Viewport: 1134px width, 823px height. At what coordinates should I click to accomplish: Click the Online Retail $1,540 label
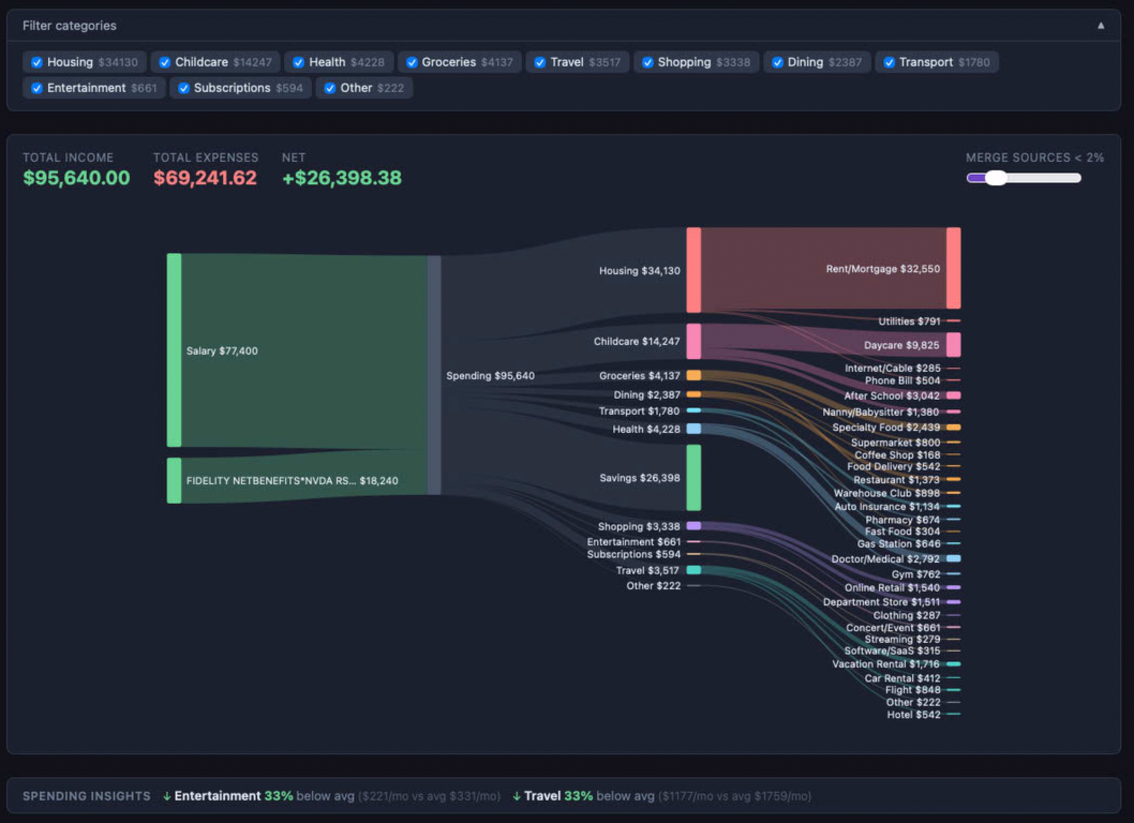[x=892, y=588]
